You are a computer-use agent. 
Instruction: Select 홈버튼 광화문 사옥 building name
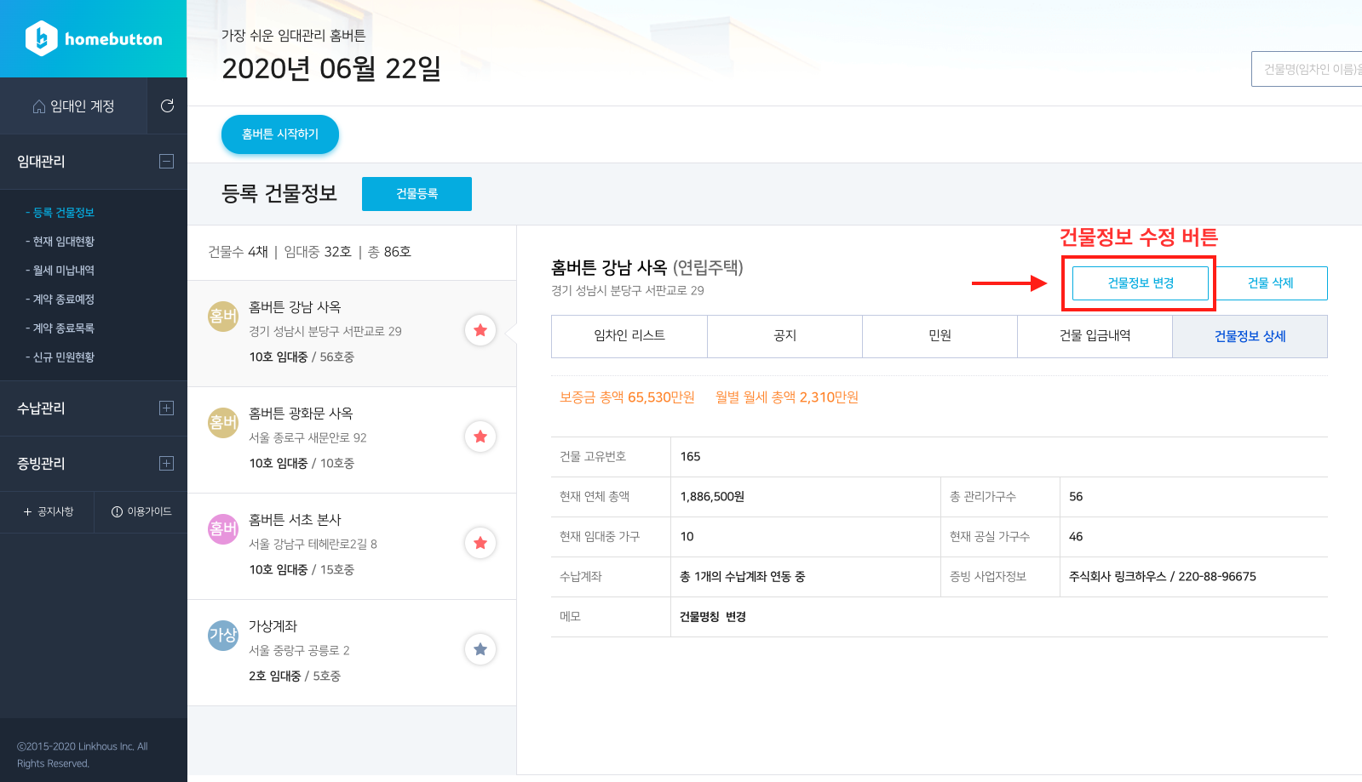301,414
